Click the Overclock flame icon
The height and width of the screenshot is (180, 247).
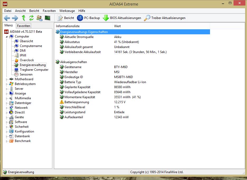point(16,60)
